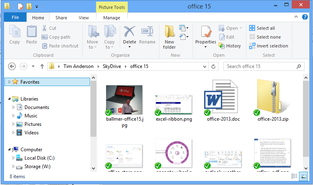Click the Cut scissors icon
The image size is (313, 185).
point(44,28)
